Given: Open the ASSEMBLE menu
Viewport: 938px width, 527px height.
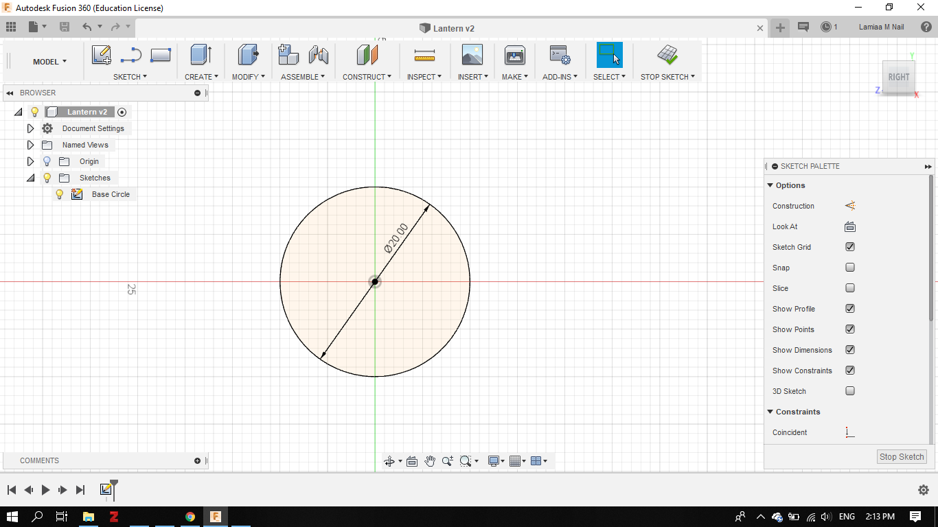Looking at the screenshot, I should 303,77.
